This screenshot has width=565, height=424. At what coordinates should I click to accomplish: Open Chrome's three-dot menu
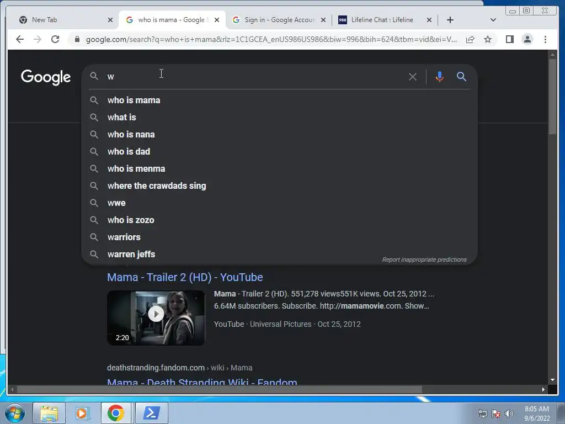pos(546,39)
